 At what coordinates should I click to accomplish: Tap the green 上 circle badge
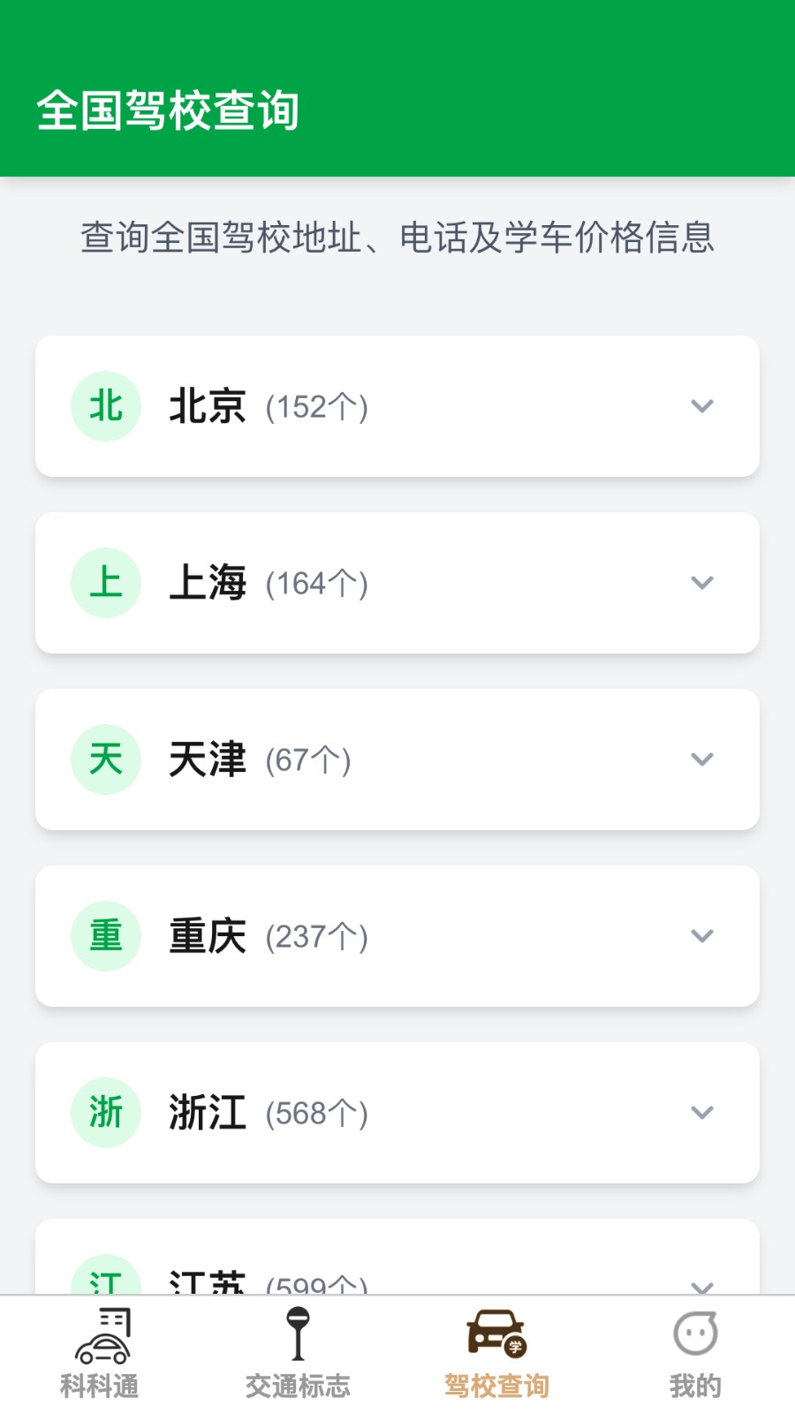coord(106,583)
